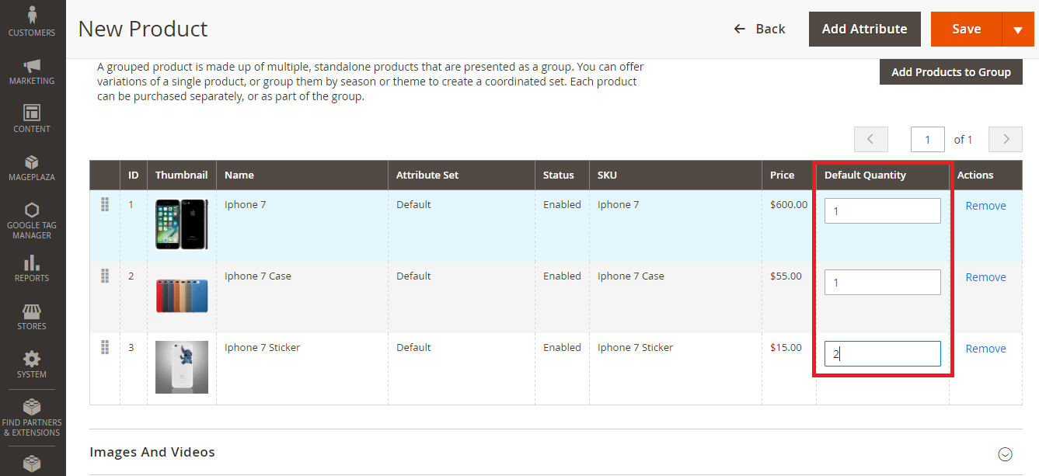Remove Iphone 7 Case from the group
This screenshot has width=1039, height=476.
point(985,277)
